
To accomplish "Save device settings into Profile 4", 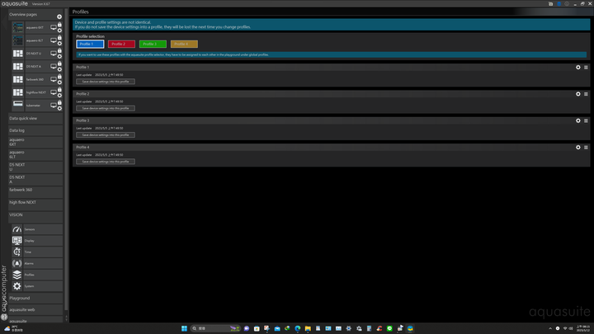I will pyautogui.click(x=106, y=162).
